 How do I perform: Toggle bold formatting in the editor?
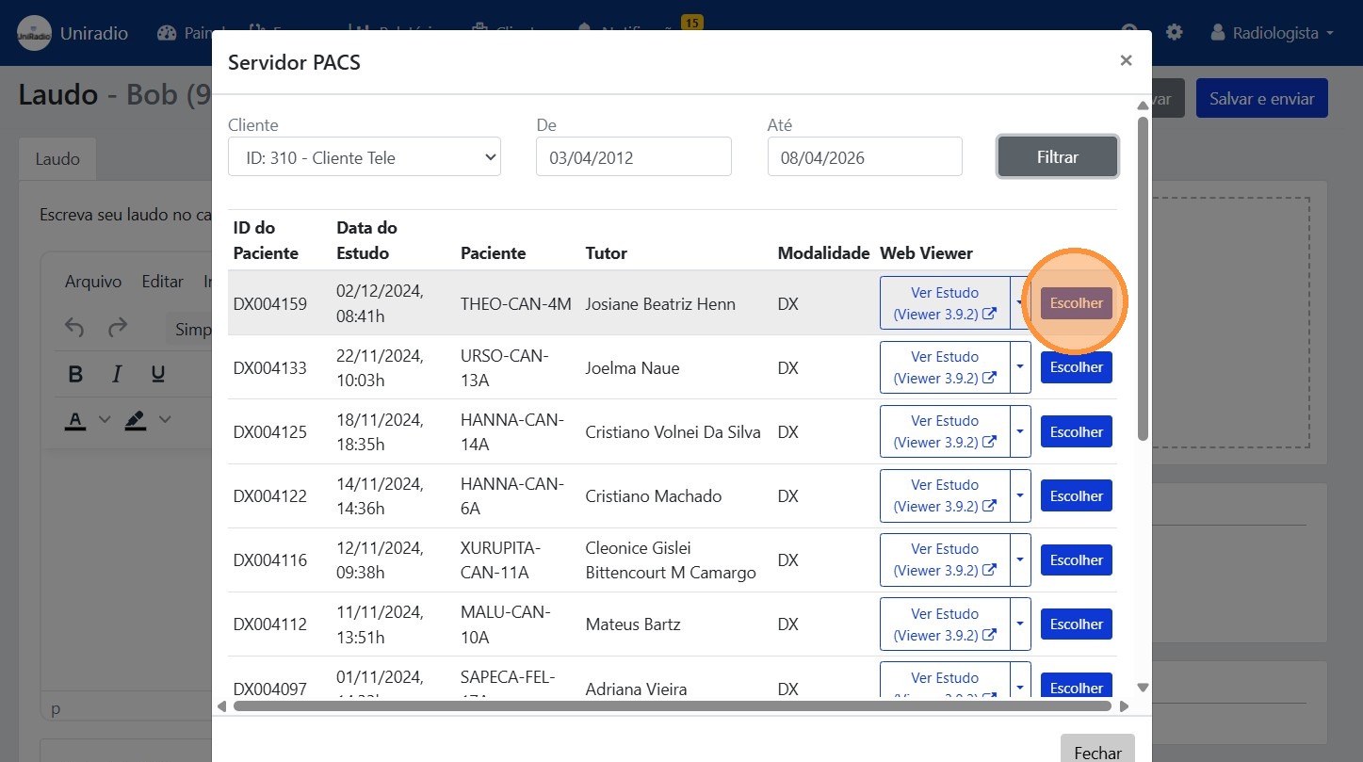click(76, 375)
